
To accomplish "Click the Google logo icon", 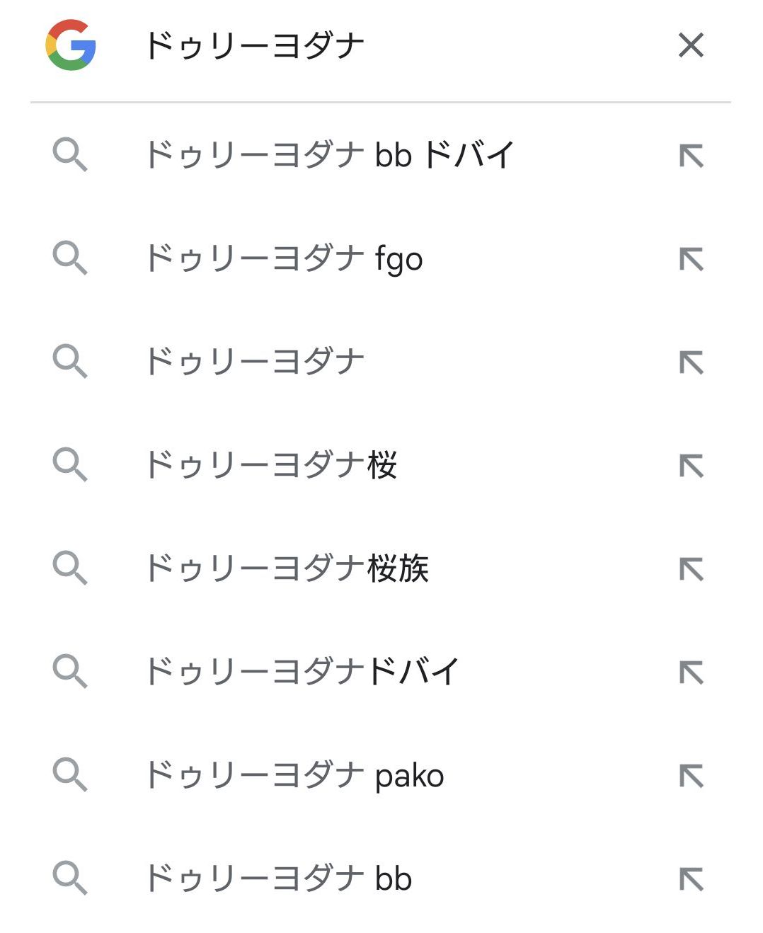I will [x=71, y=45].
